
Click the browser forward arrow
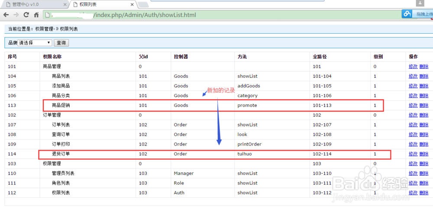pos(16,15)
